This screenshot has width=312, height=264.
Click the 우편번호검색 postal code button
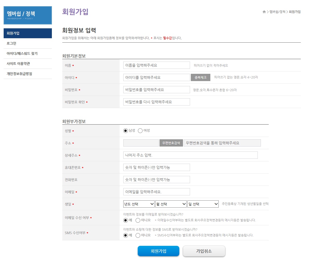pyautogui.click(x=171, y=143)
